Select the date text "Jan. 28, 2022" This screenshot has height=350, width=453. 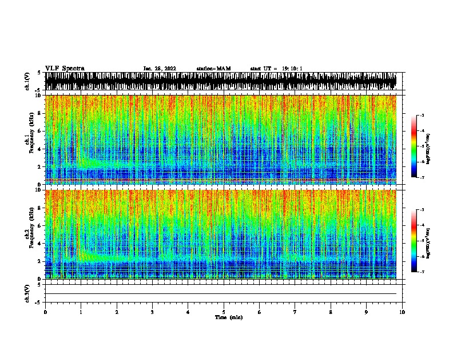(160, 69)
